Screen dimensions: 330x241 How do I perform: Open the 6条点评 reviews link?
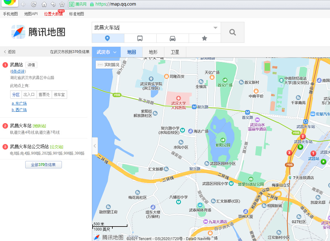tap(18, 71)
